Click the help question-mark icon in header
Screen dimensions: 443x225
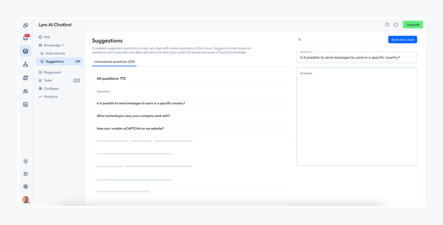click(x=387, y=24)
